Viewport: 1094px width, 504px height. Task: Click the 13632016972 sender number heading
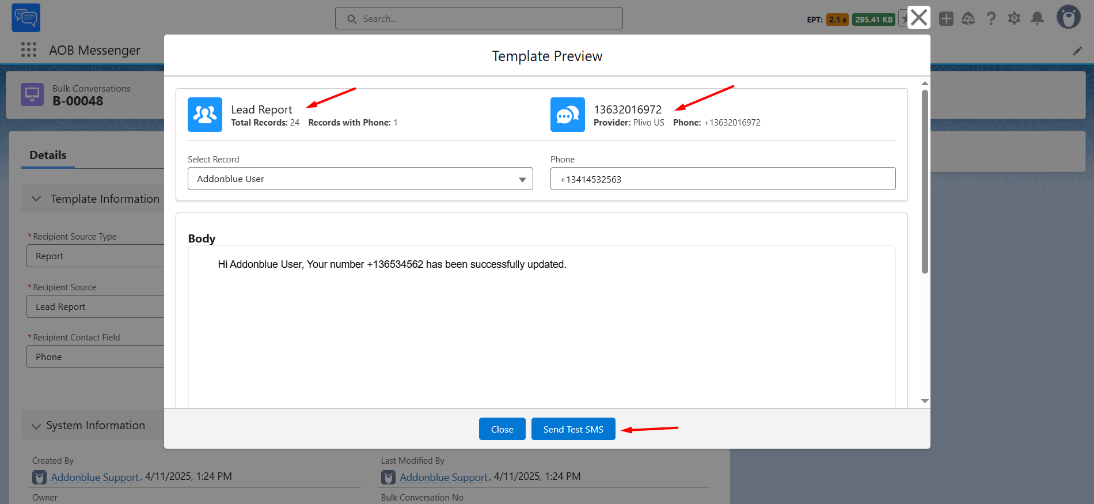pos(628,109)
